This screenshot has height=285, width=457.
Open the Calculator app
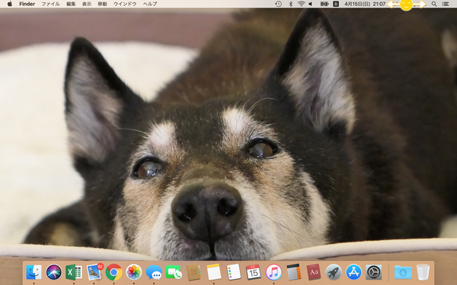293,273
